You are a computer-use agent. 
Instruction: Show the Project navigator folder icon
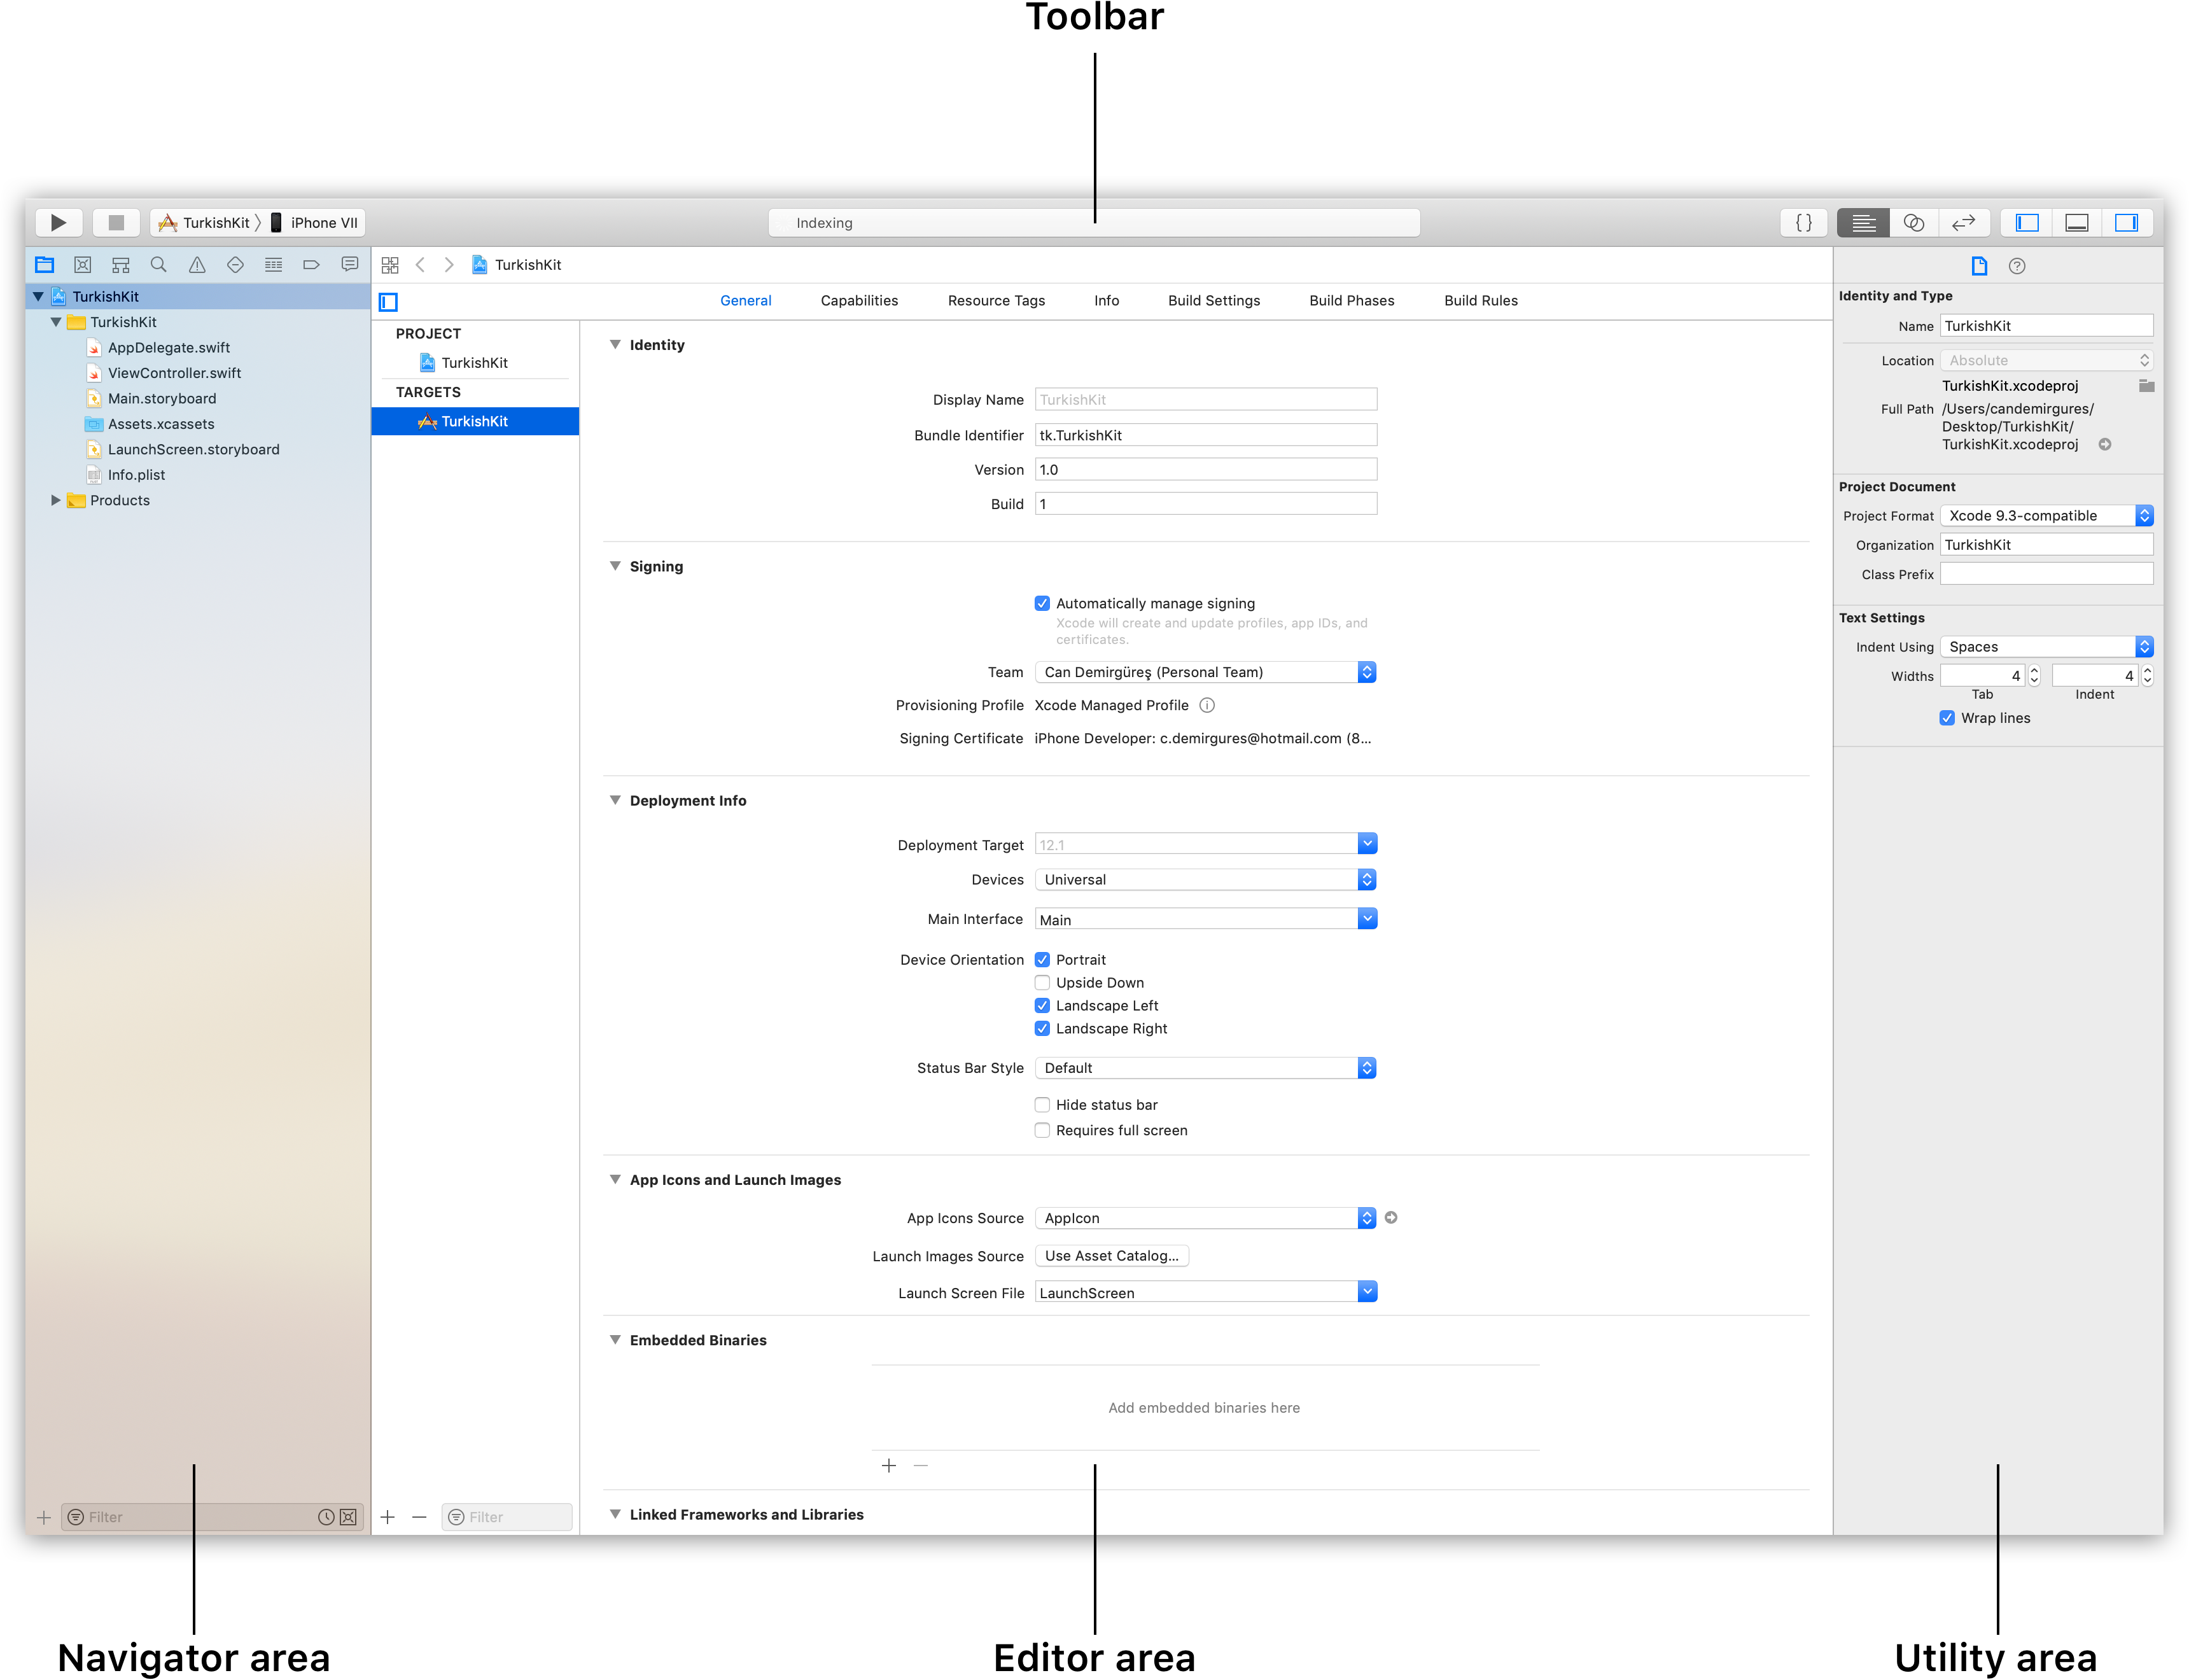coord(45,265)
